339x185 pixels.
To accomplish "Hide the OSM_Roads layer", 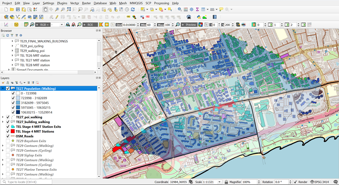I will coord(8,136).
